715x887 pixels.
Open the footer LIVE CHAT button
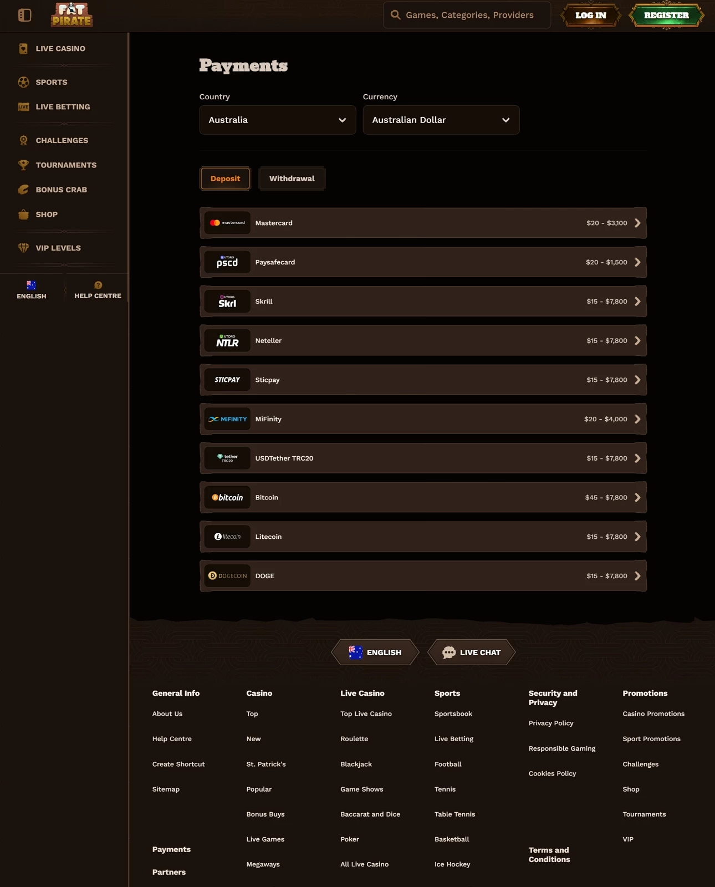(x=472, y=652)
